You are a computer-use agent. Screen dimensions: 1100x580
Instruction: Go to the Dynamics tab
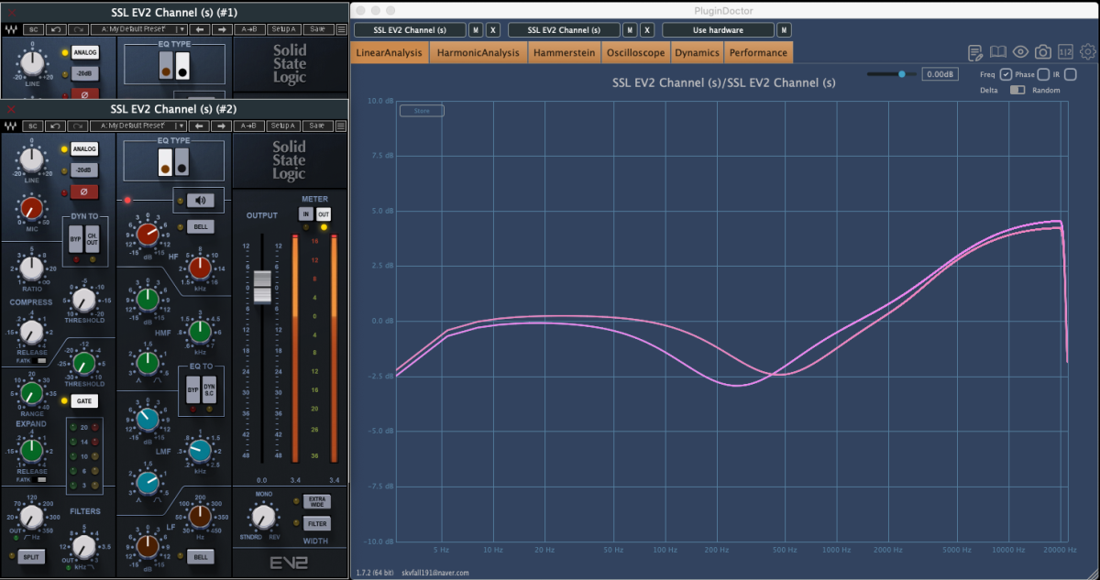[x=698, y=52]
